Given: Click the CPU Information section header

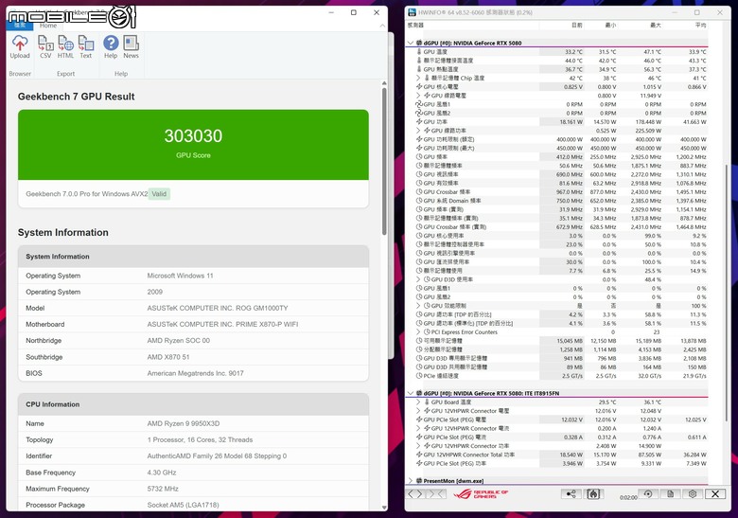Looking at the screenshot, I should point(193,404).
